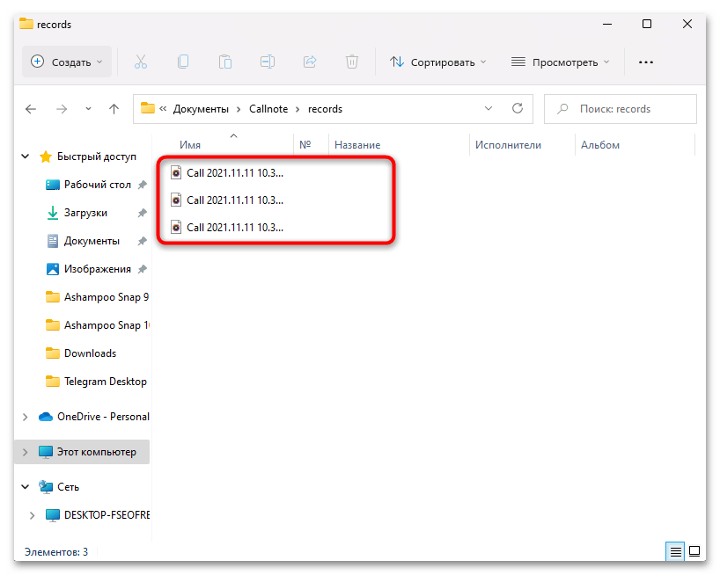Click the Delete trash bin icon
Screen dimensions: 720x575
[x=352, y=62]
